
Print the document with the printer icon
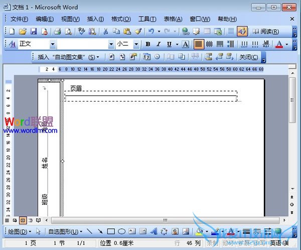pos(57,31)
